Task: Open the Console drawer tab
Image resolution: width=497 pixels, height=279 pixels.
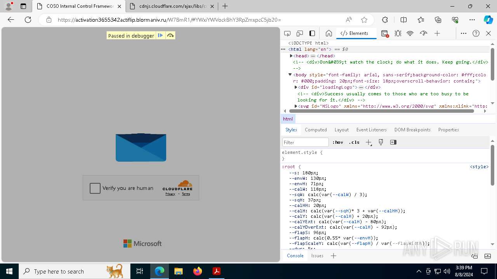Action: (x=295, y=256)
